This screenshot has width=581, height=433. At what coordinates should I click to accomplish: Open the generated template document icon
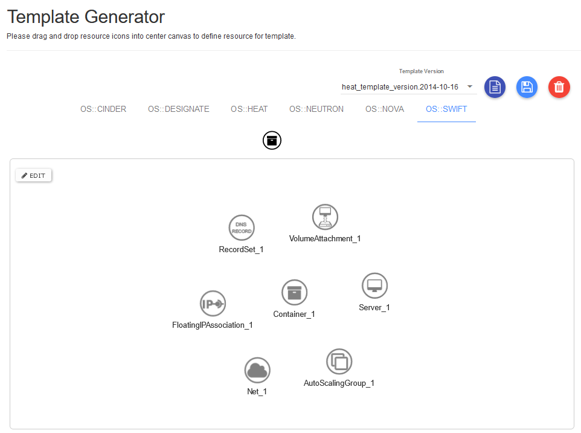(495, 87)
